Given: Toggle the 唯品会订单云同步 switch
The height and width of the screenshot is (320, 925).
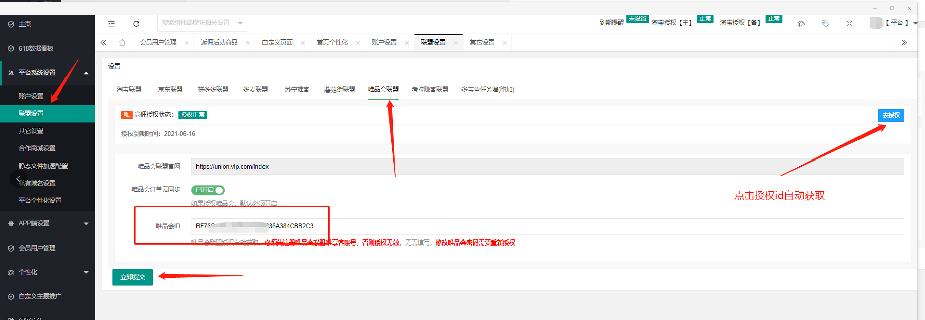Looking at the screenshot, I should (x=208, y=190).
